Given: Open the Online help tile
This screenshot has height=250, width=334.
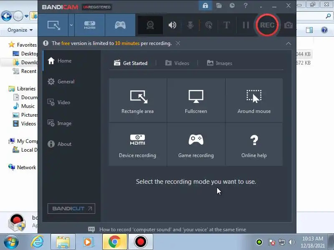Looking at the screenshot, I should 254,144.
